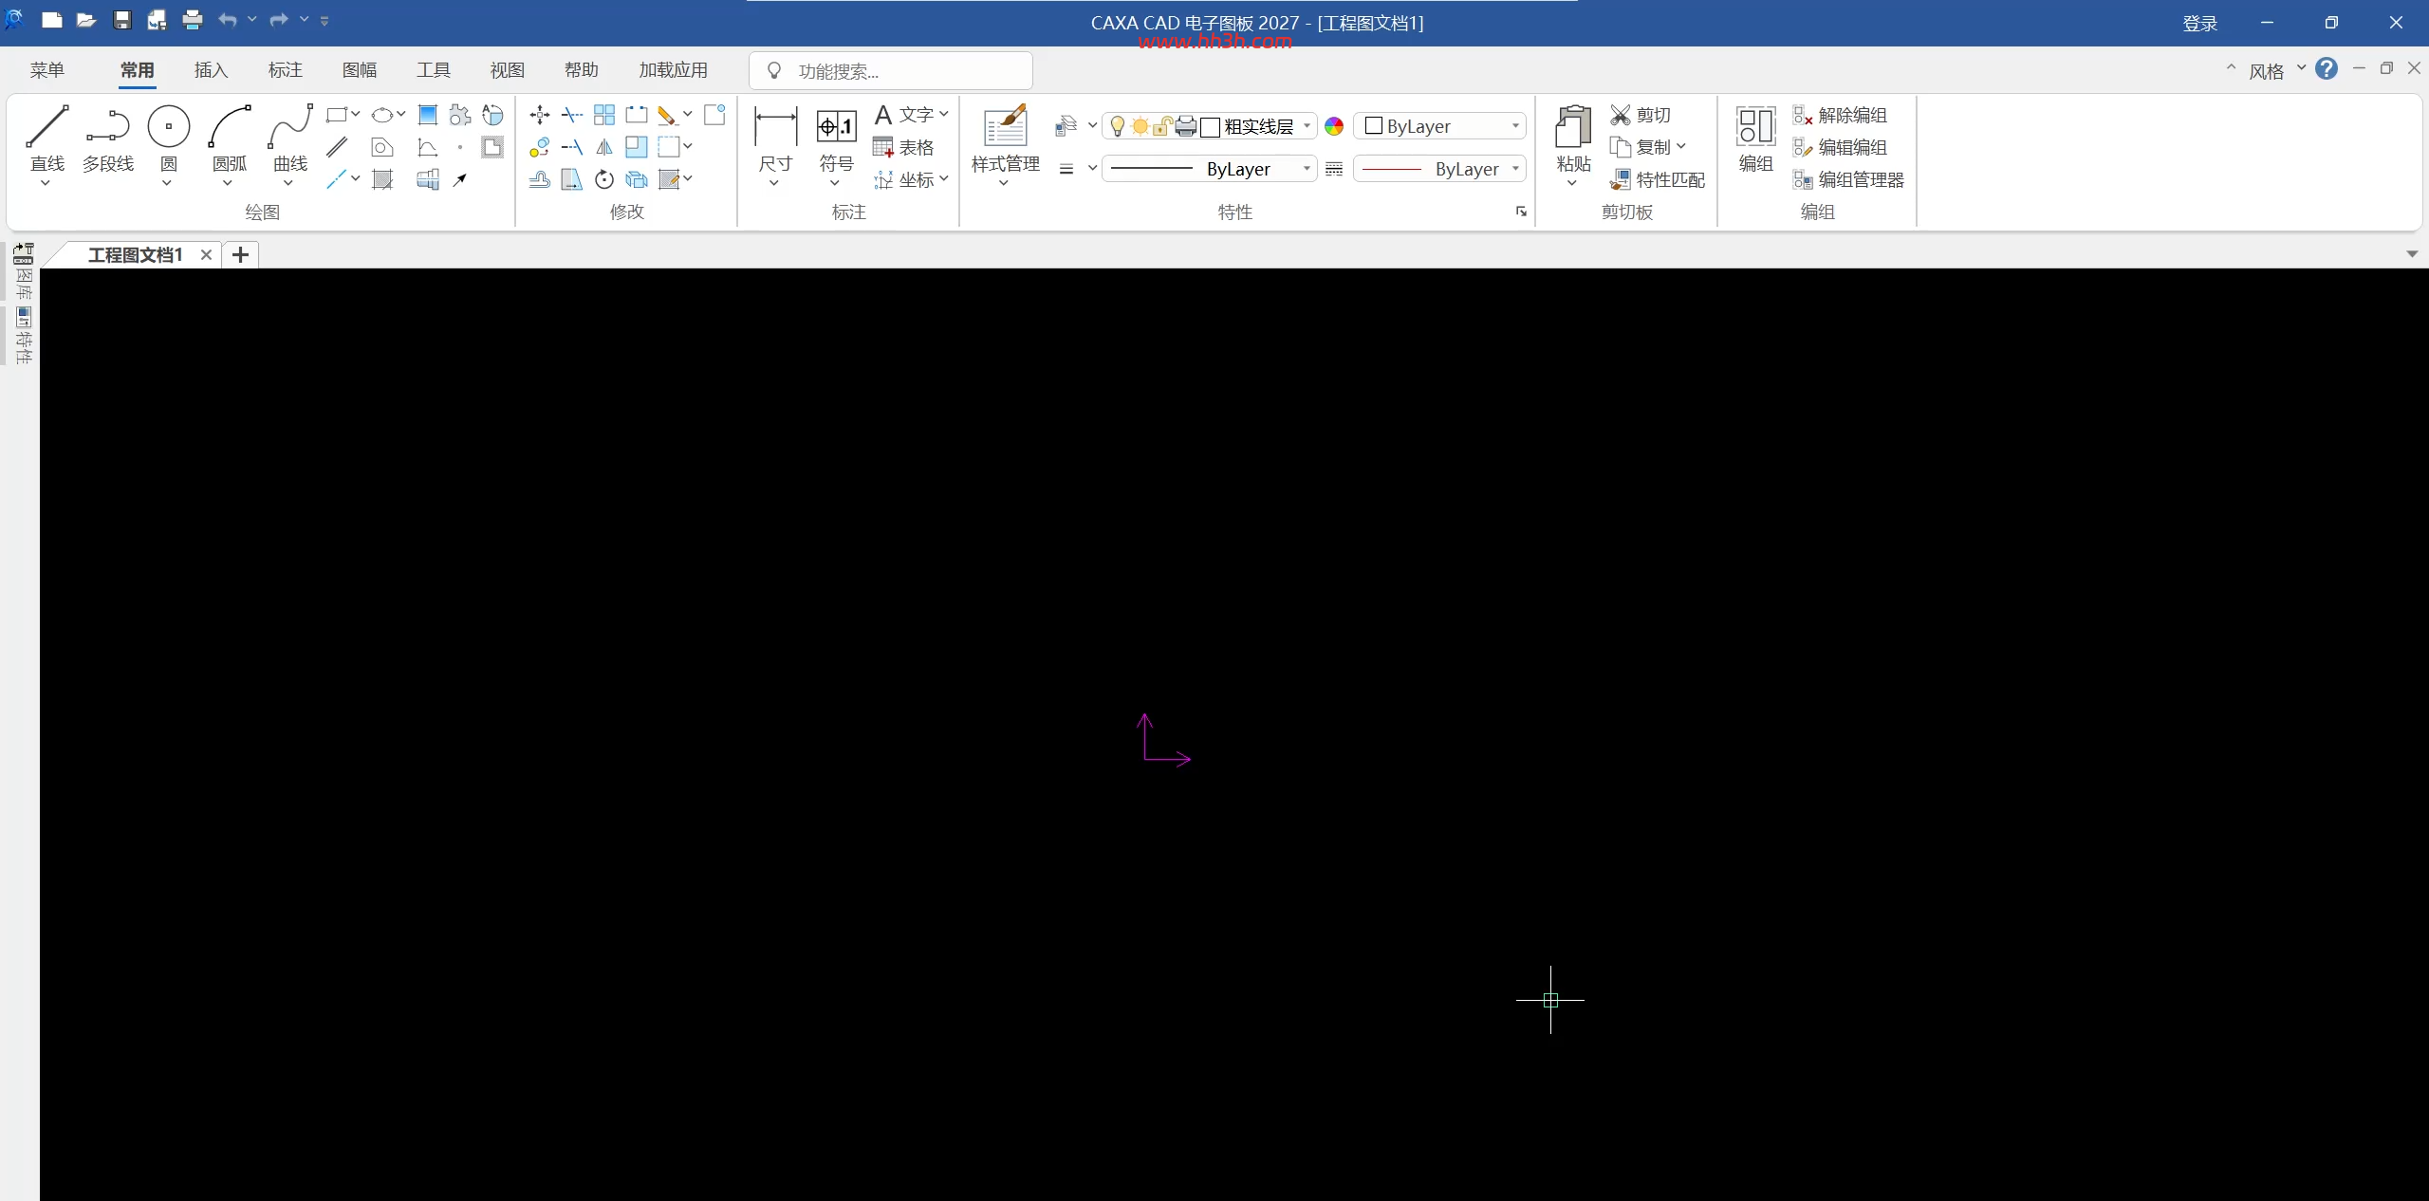Expand the 文字 text dropdown
Screen dimensions: 2429x1201
pos(944,114)
